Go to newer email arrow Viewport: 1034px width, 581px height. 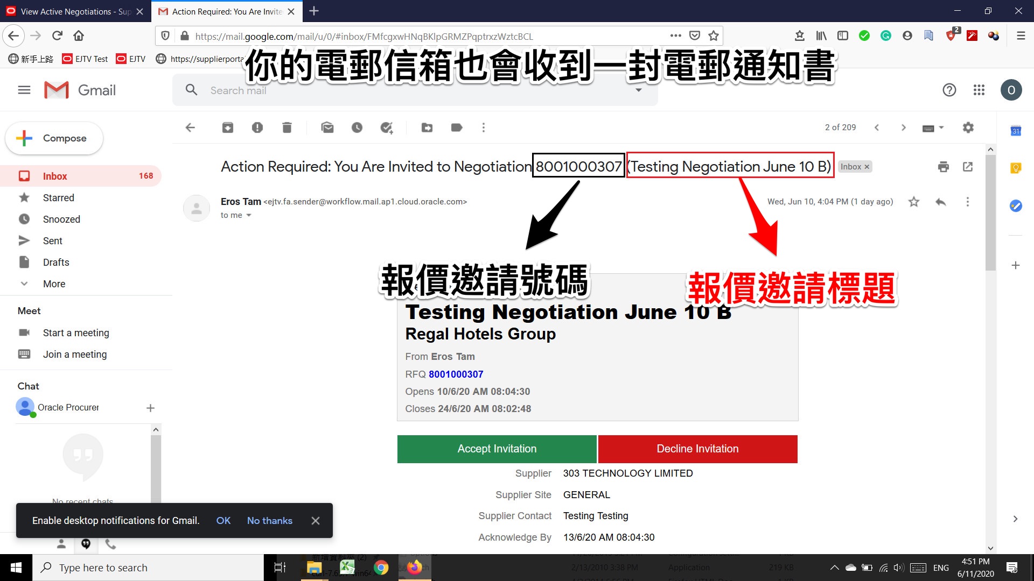pos(877,127)
